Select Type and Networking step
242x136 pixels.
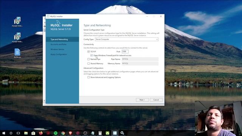pyautogui.click(x=62, y=39)
